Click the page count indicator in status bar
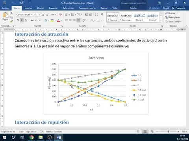189x141 pixels. click(8, 132)
